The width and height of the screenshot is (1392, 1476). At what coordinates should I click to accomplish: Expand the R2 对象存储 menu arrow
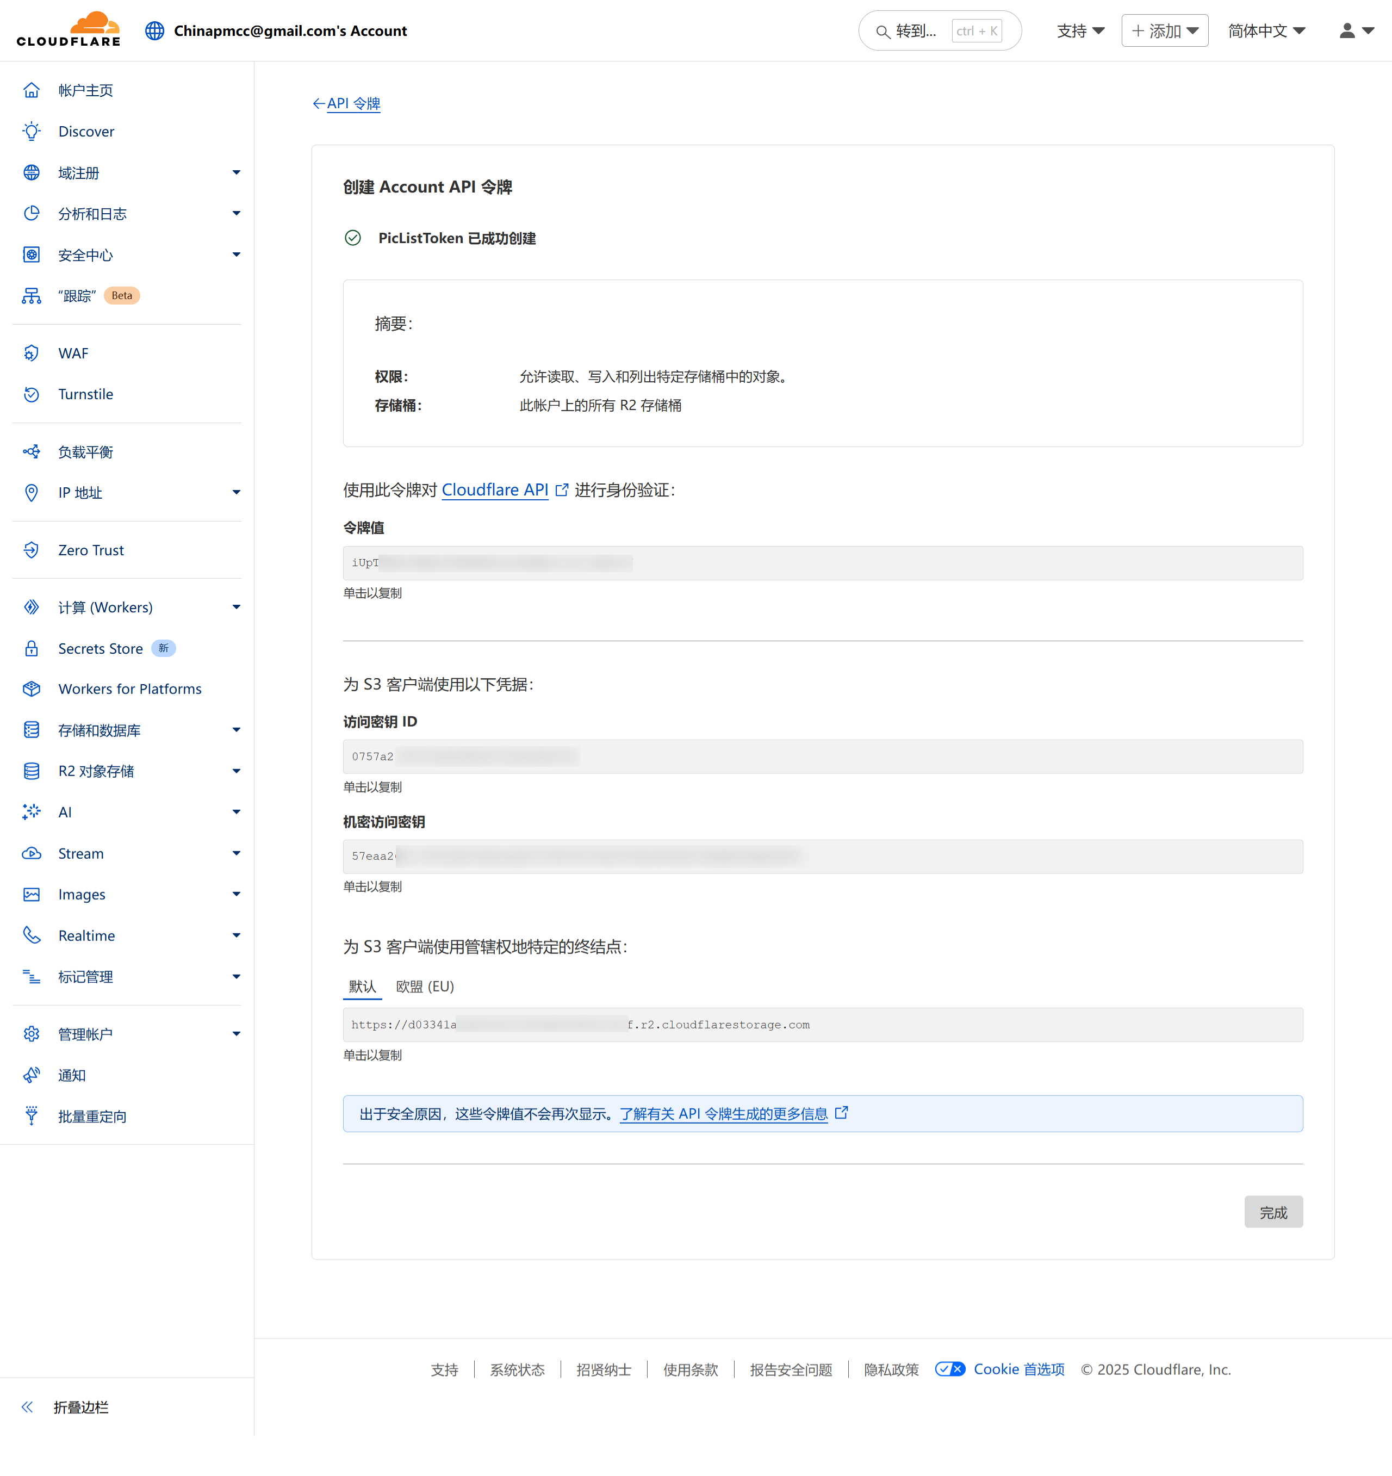click(x=236, y=771)
